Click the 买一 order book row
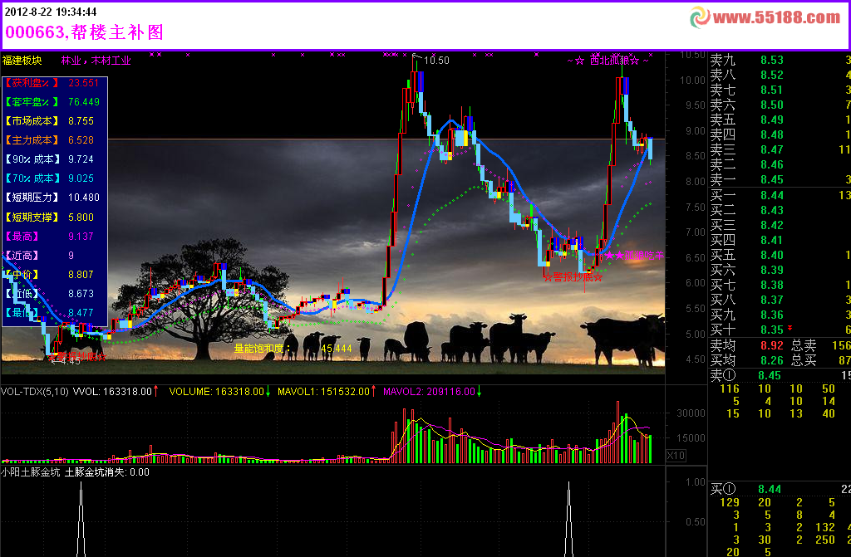Screen dimensions: 851x557 [780, 195]
